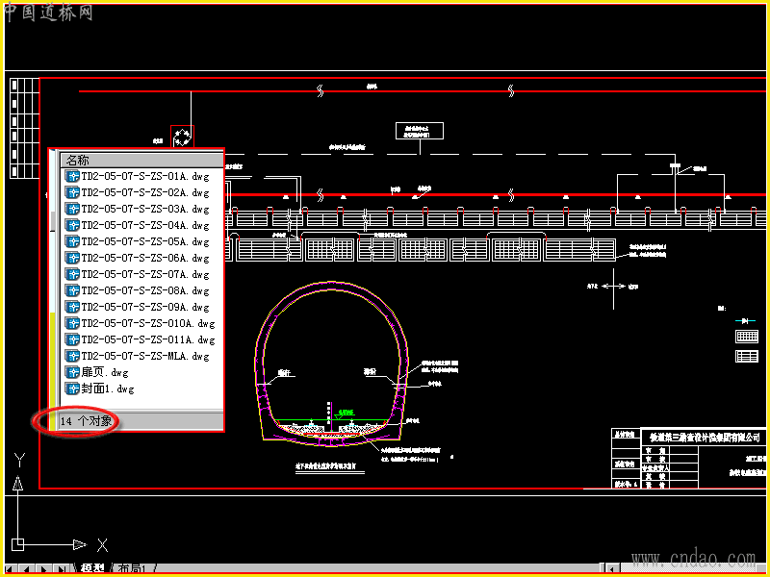Viewport: 770px width, 577px height.
Task: Select file name TD2-05-07-S-ZS-02A.dwg
Action: point(145,192)
